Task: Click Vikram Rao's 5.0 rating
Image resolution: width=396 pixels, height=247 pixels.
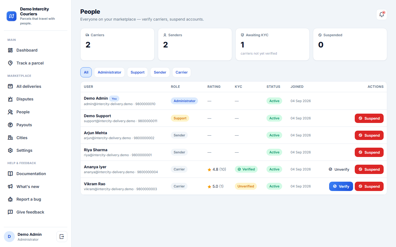Action: (216, 186)
